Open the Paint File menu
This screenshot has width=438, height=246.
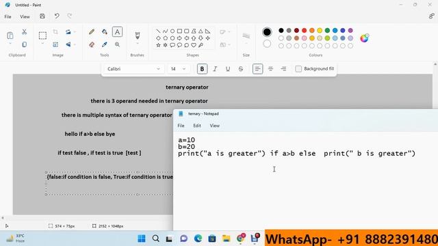coord(8,16)
